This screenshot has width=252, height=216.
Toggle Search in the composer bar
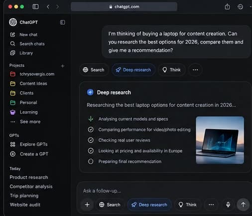(x=110, y=205)
